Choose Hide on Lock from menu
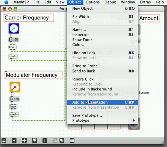Image resolution: width=167 pixels, height=147 pixels. click(102, 53)
